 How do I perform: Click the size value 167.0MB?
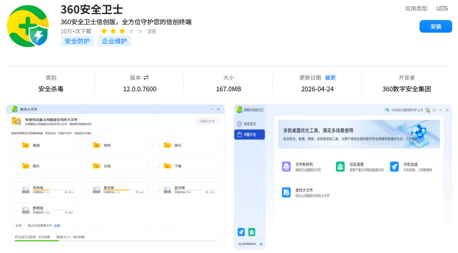(x=228, y=89)
